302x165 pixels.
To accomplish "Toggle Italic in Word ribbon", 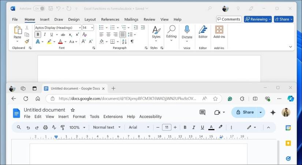I will [45, 34].
